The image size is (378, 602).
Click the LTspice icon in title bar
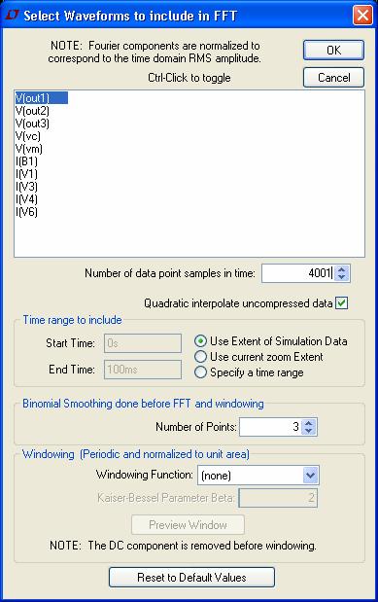pos(12,16)
